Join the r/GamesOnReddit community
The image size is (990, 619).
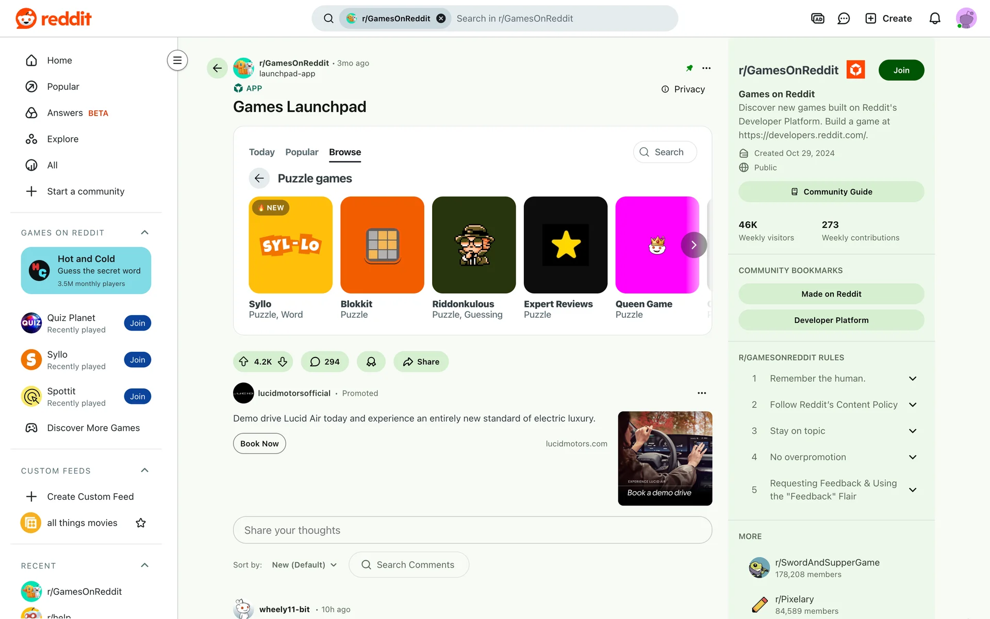(x=901, y=70)
